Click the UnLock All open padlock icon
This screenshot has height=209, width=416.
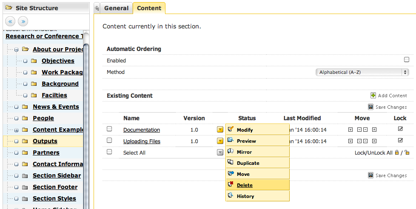coord(407,153)
